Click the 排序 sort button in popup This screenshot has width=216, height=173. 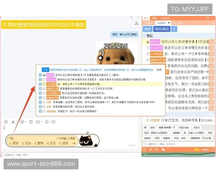tap(159, 70)
